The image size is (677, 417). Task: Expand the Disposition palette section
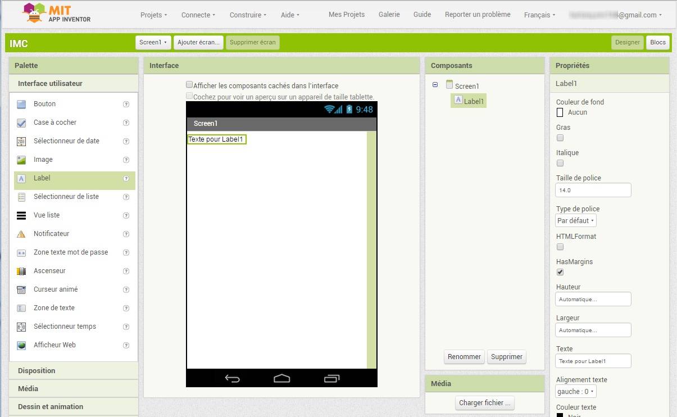(x=74, y=371)
